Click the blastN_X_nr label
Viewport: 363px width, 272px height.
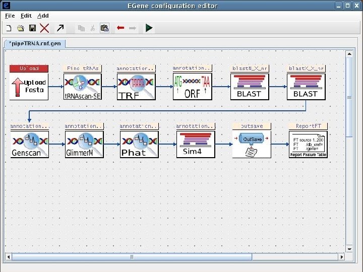point(250,69)
